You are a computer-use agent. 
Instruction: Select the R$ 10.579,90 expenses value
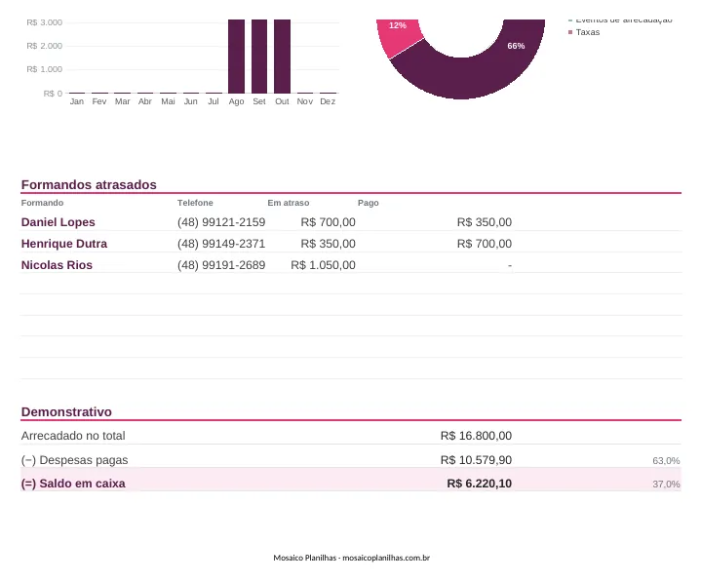[x=476, y=460]
